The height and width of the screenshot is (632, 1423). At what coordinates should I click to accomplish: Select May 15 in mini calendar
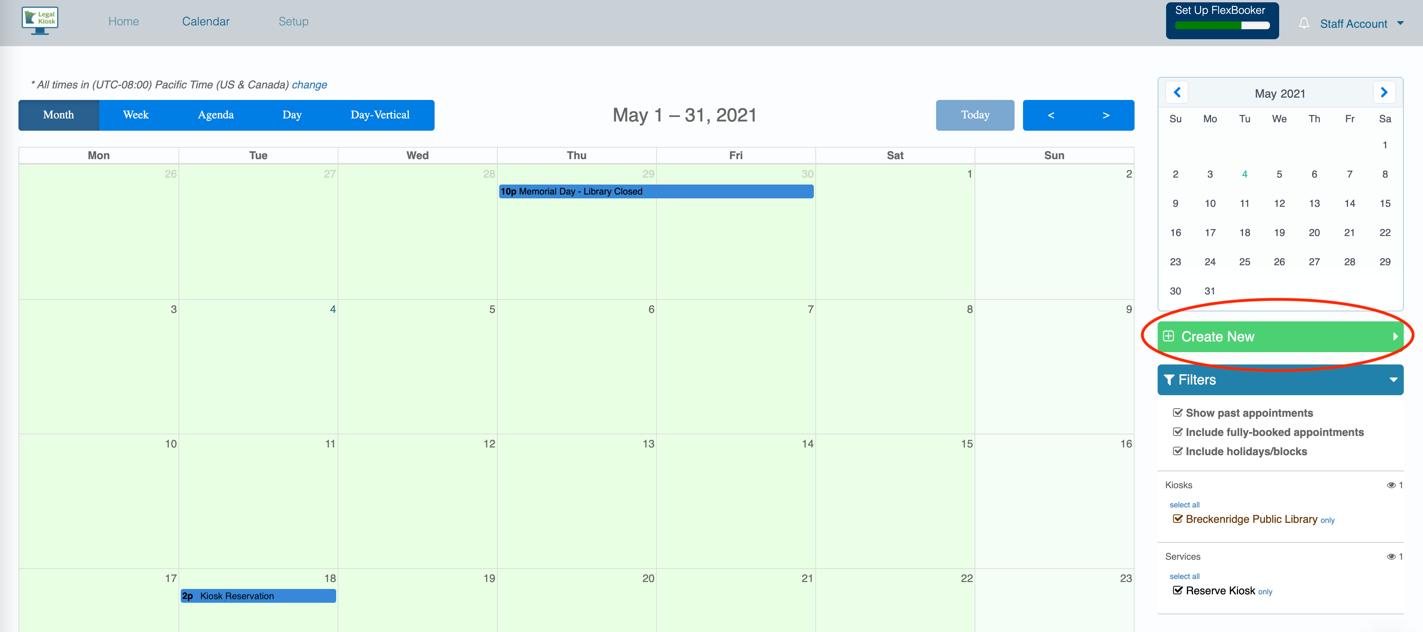tap(1384, 204)
